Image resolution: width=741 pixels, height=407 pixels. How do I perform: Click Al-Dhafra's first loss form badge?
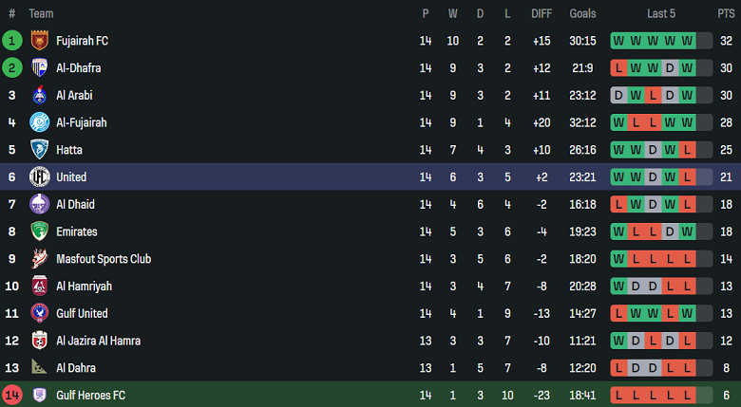pyautogui.click(x=618, y=68)
